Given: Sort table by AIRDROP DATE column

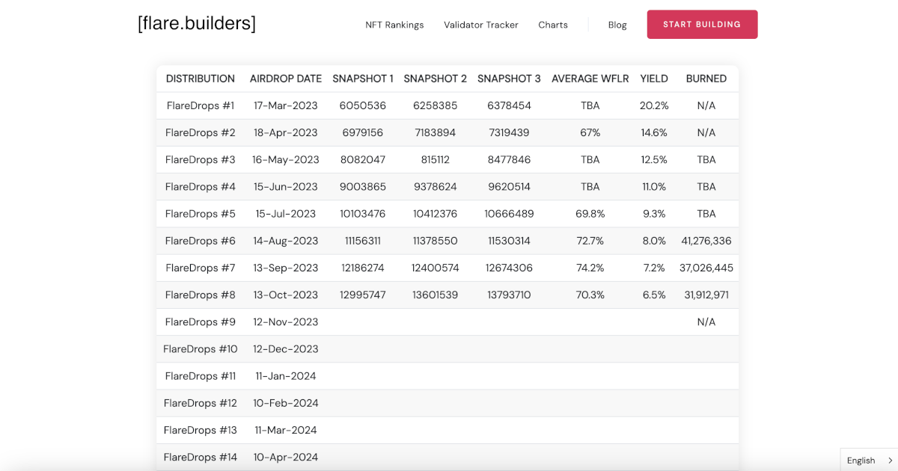Looking at the screenshot, I should (286, 78).
